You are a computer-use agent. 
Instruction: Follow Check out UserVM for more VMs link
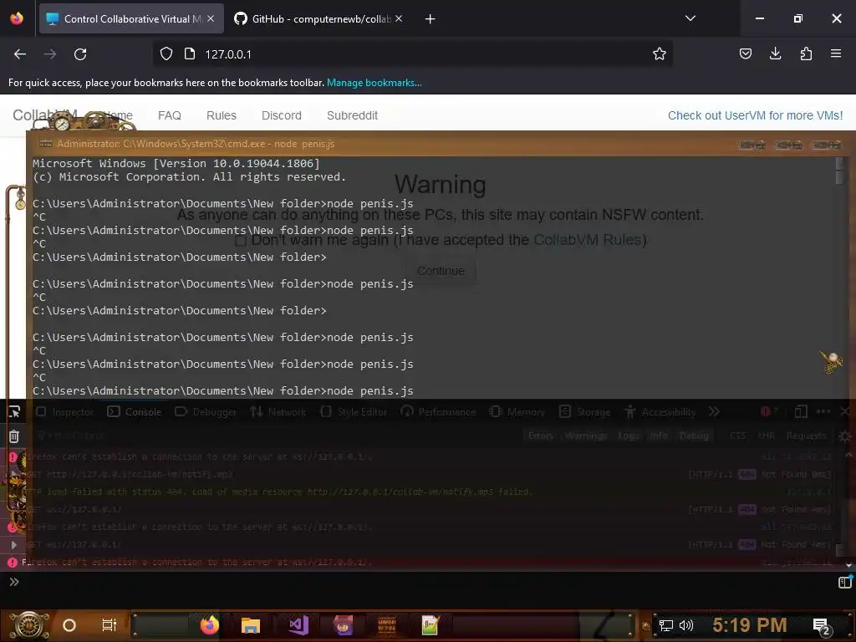[x=755, y=115]
